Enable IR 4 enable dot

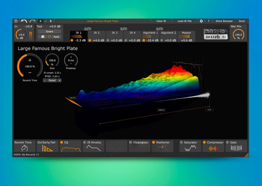click(126, 40)
